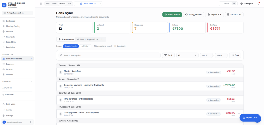Image resolution: width=264 pixels, height=125 pixels.
Task: Expand the POS purchase Office supplies row
Action: (x=239, y=100)
